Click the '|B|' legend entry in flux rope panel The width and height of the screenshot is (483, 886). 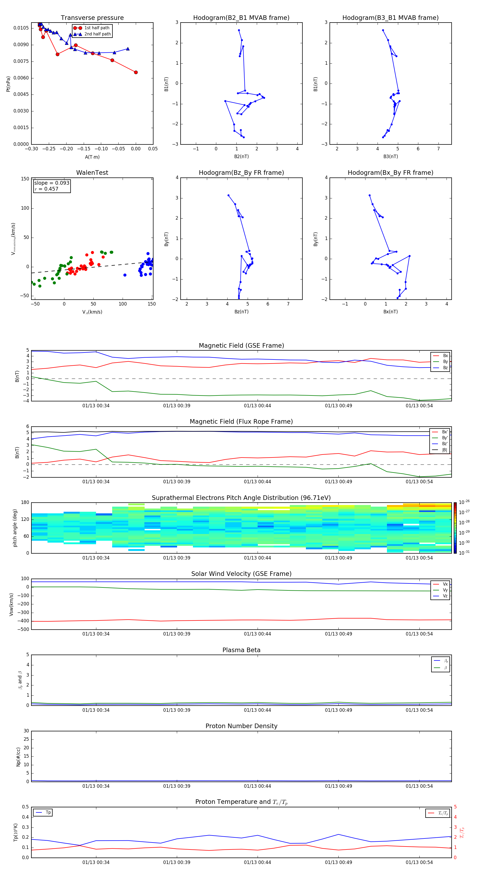point(440,450)
